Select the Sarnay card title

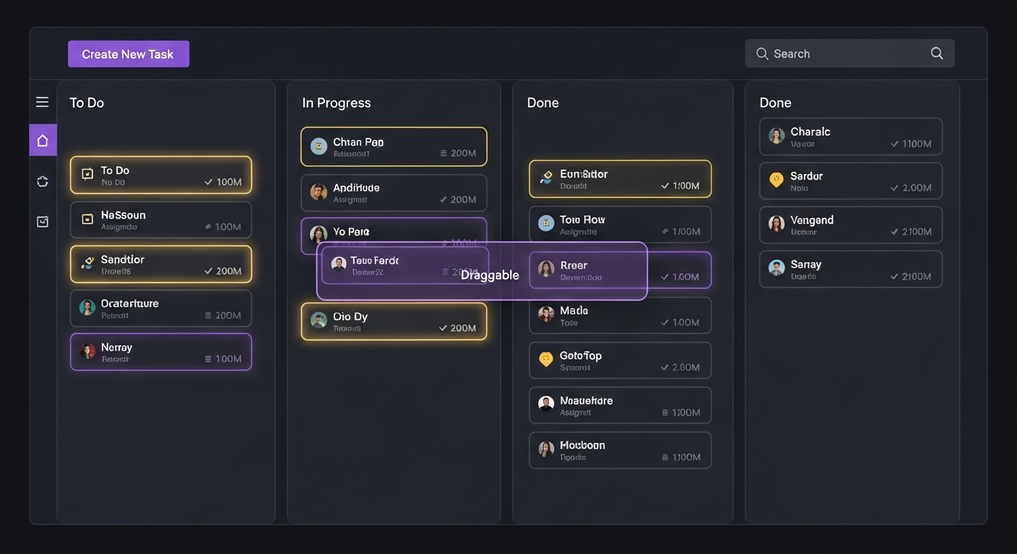pyautogui.click(x=806, y=265)
